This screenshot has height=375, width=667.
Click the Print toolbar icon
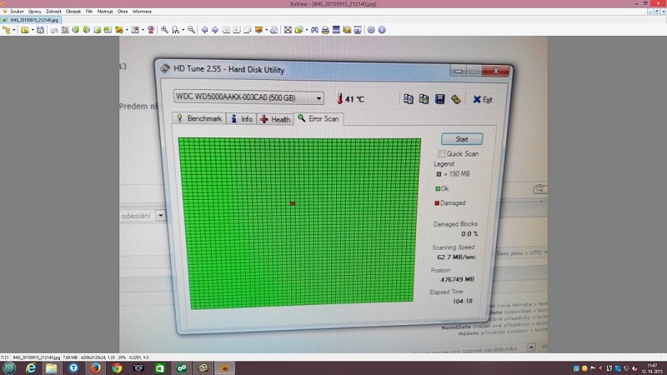[325, 30]
